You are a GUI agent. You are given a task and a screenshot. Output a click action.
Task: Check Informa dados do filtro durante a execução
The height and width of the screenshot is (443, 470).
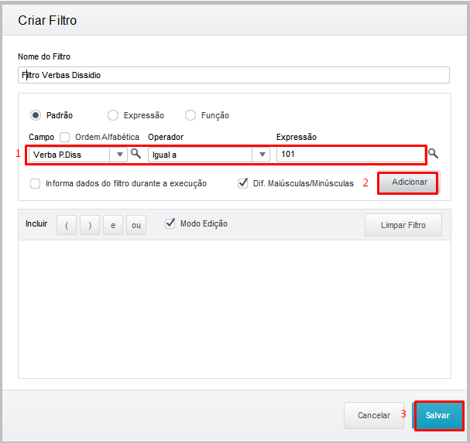pyautogui.click(x=35, y=183)
